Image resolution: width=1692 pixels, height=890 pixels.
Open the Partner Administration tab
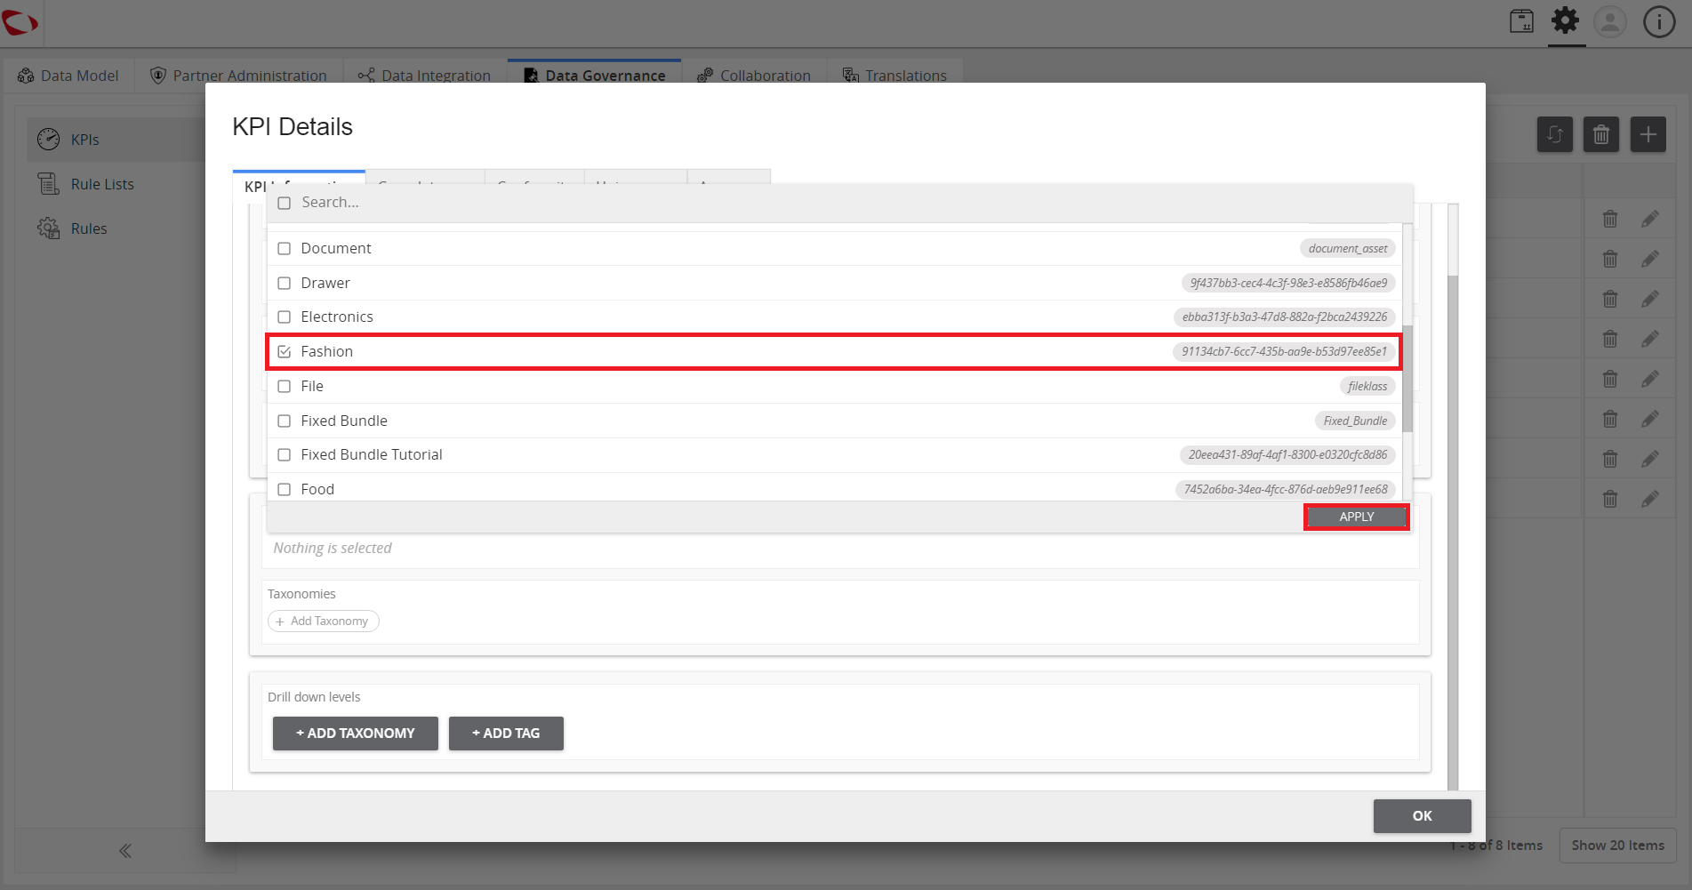[238, 75]
